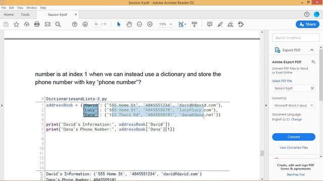
Task: Click the scrolling mode icon
Action: click(194, 24)
